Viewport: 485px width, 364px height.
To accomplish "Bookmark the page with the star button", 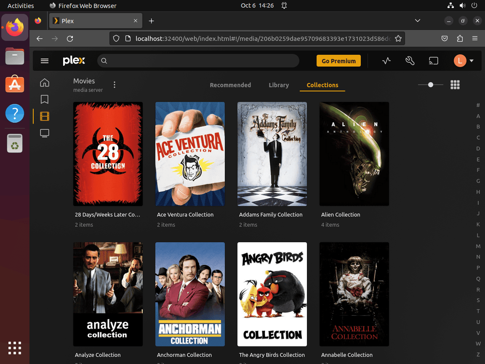I will click(398, 38).
